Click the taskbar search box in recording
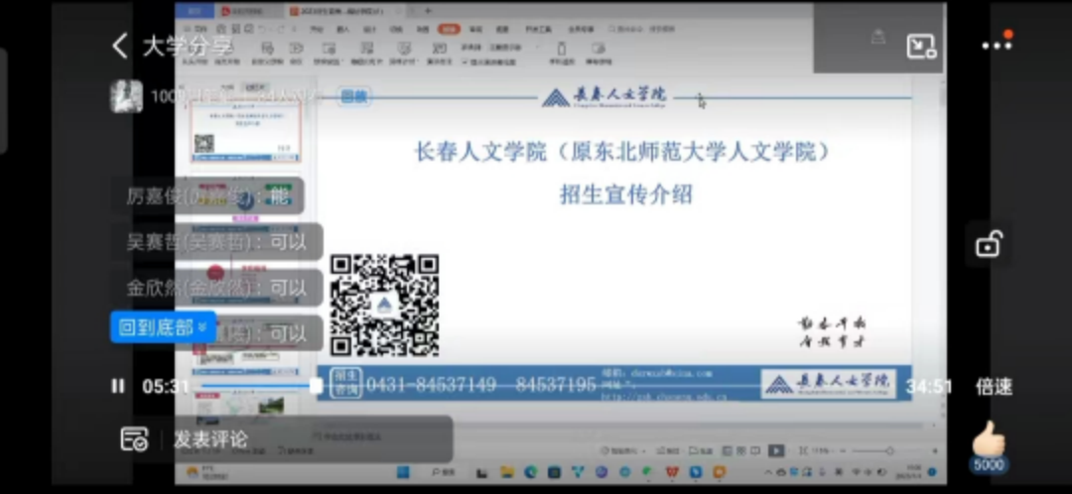1072x494 pixels. point(443,472)
